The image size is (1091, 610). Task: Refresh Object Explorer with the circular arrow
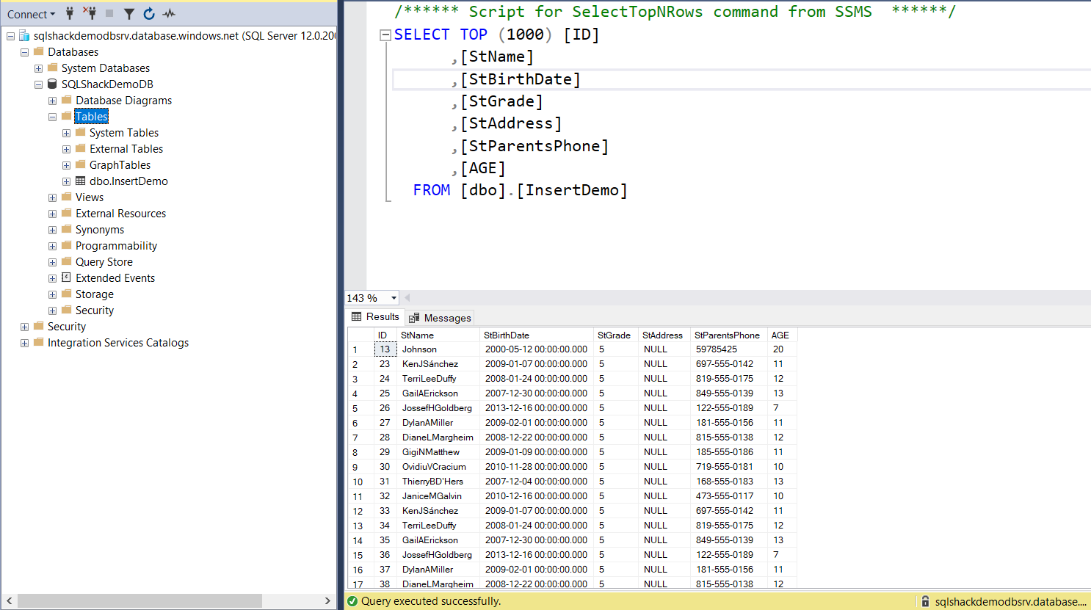coord(149,13)
